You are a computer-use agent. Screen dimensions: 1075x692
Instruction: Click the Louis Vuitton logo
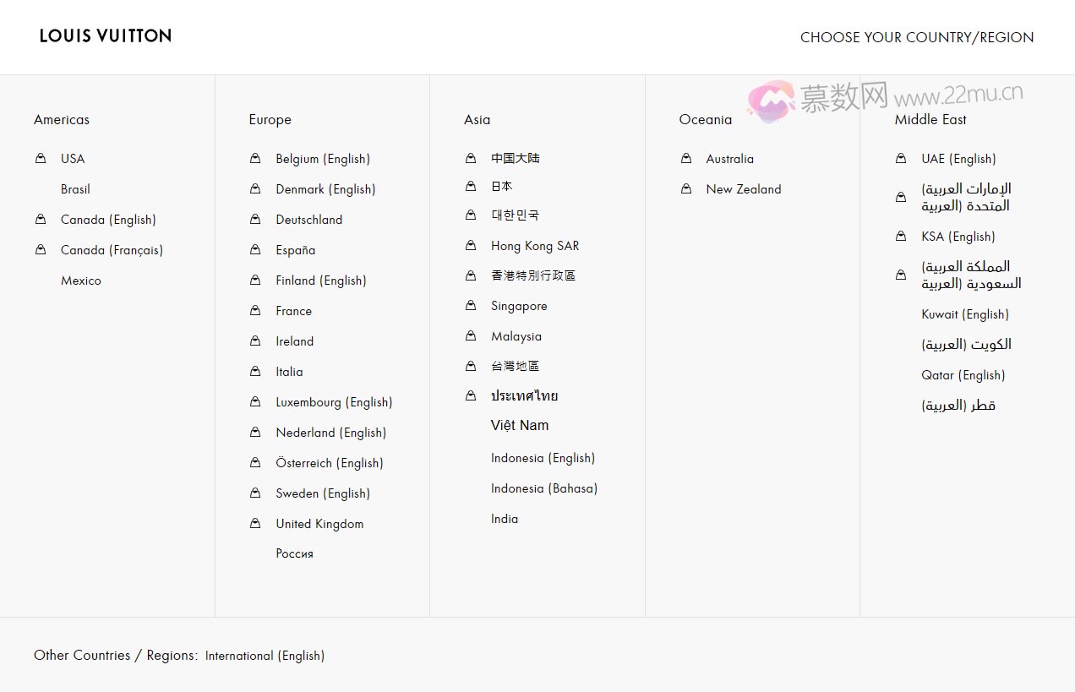(x=106, y=35)
